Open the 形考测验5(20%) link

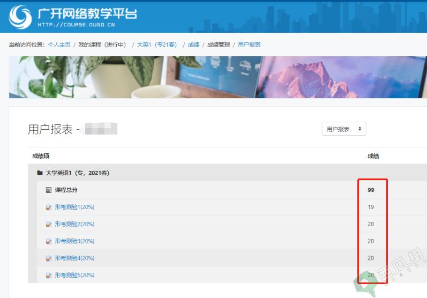(74, 275)
